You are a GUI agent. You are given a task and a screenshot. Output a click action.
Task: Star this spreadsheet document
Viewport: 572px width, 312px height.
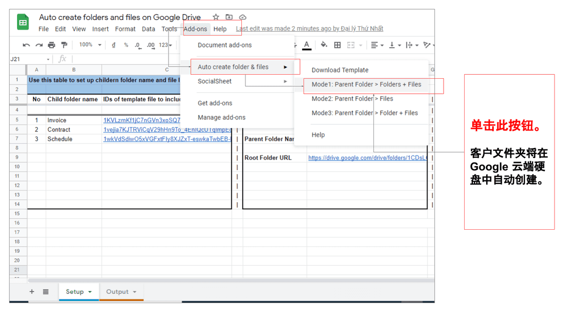click(x=216, y=18)
